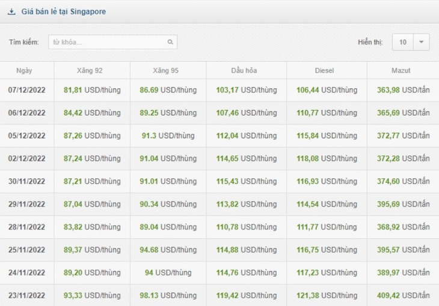439x306 pixels.
Task: Click the magnifier search icon
Action: (170, 42)
